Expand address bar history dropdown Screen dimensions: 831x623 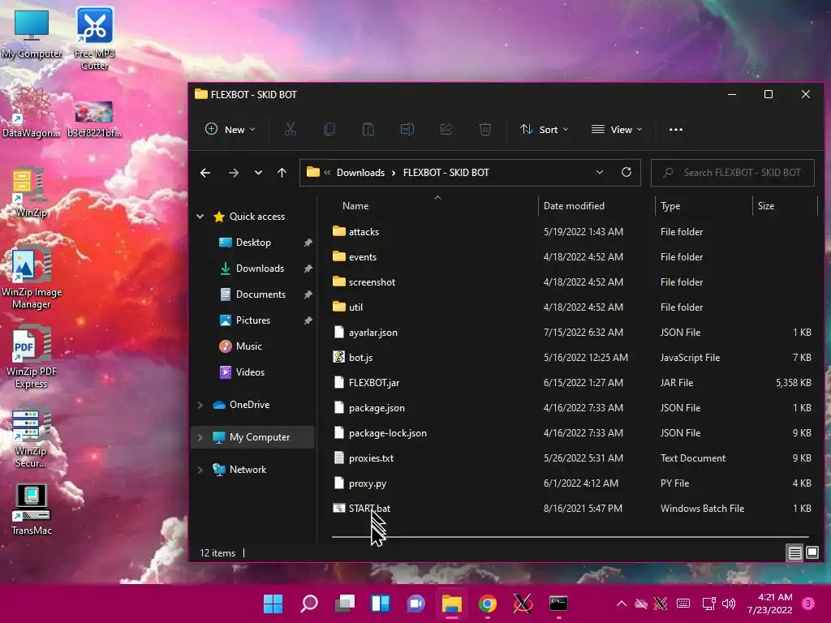[600, 173]
